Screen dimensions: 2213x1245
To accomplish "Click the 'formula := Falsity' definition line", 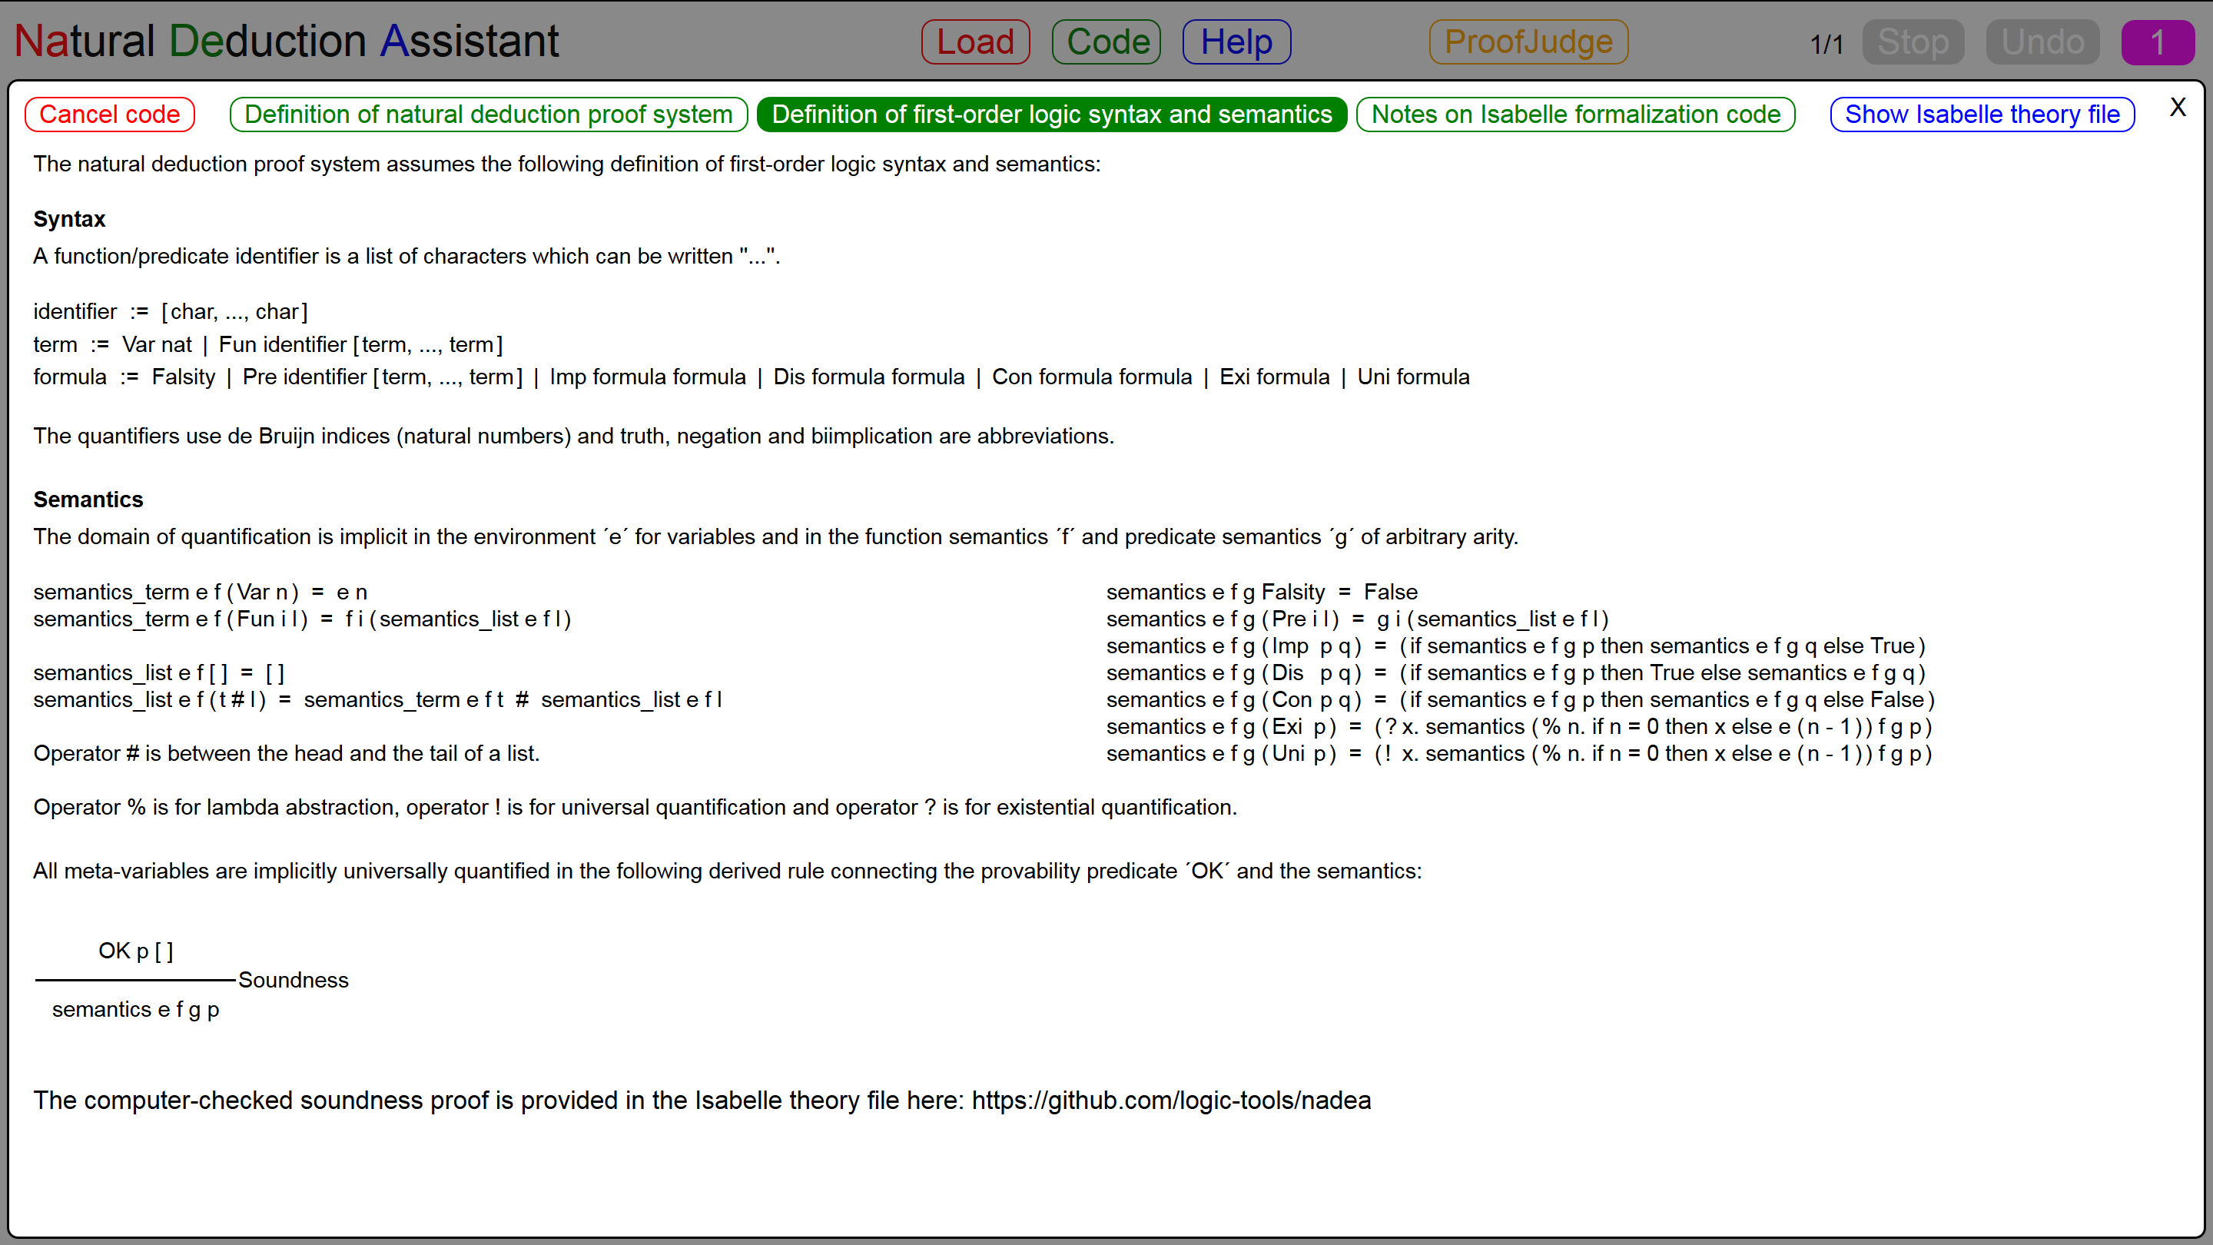I will pos(751,377).
